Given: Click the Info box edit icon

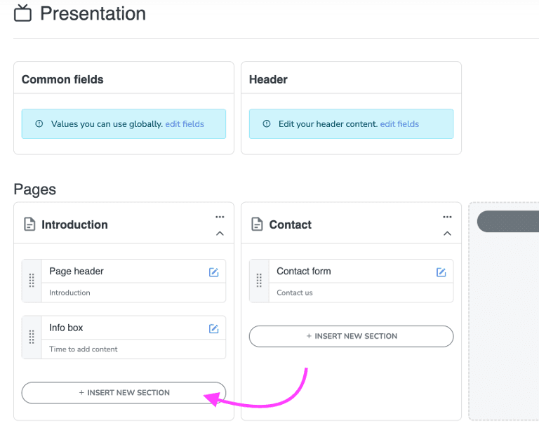Looking at the screenshot, I should point(214,328).
